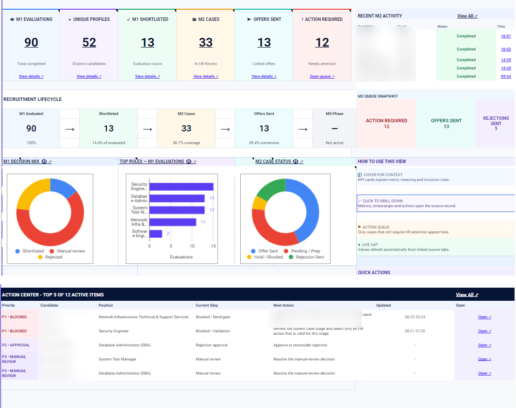The width and height of the screenshot is (516, 408).
Task: Click the M2 Case Status info icon
Action: [x=296, y=162]
